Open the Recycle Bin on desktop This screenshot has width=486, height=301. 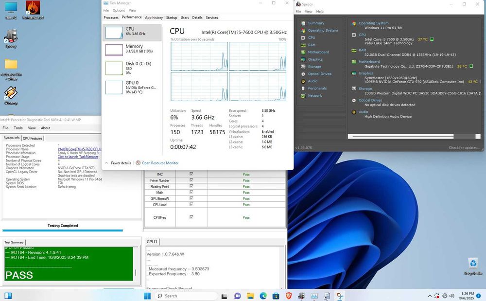tap(473, 266)
